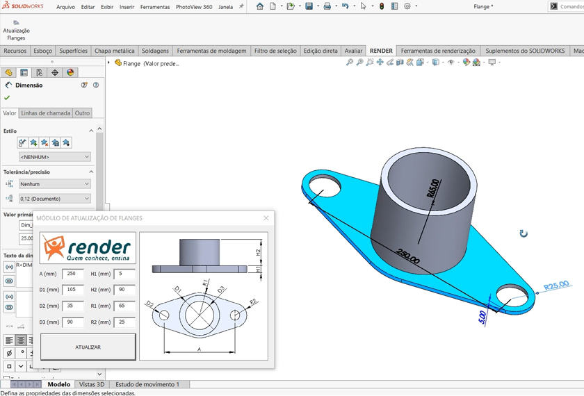
Task: Open the PropertyManager panel tab
Action: [x=24, y=72]
